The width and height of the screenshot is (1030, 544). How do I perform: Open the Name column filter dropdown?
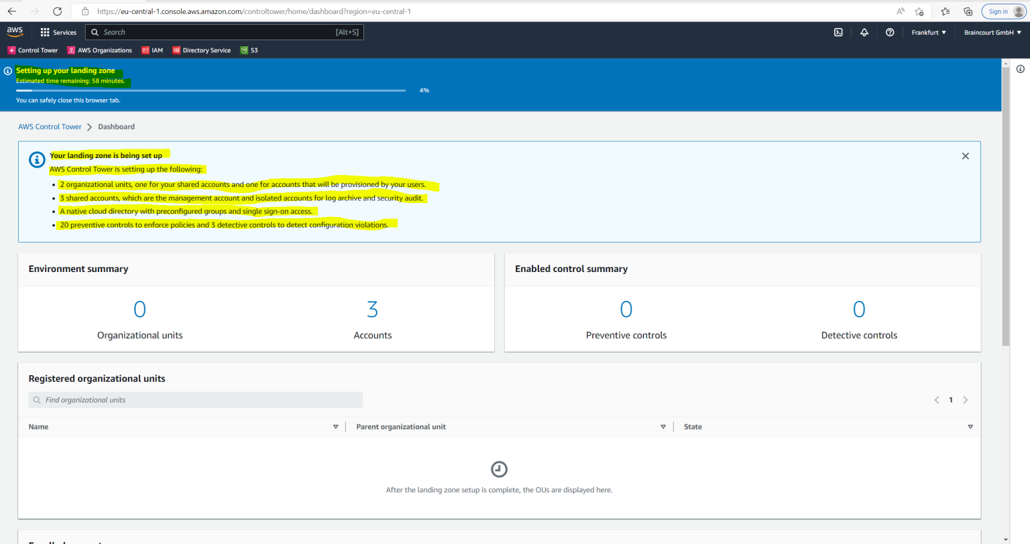(x=335, y=426)
